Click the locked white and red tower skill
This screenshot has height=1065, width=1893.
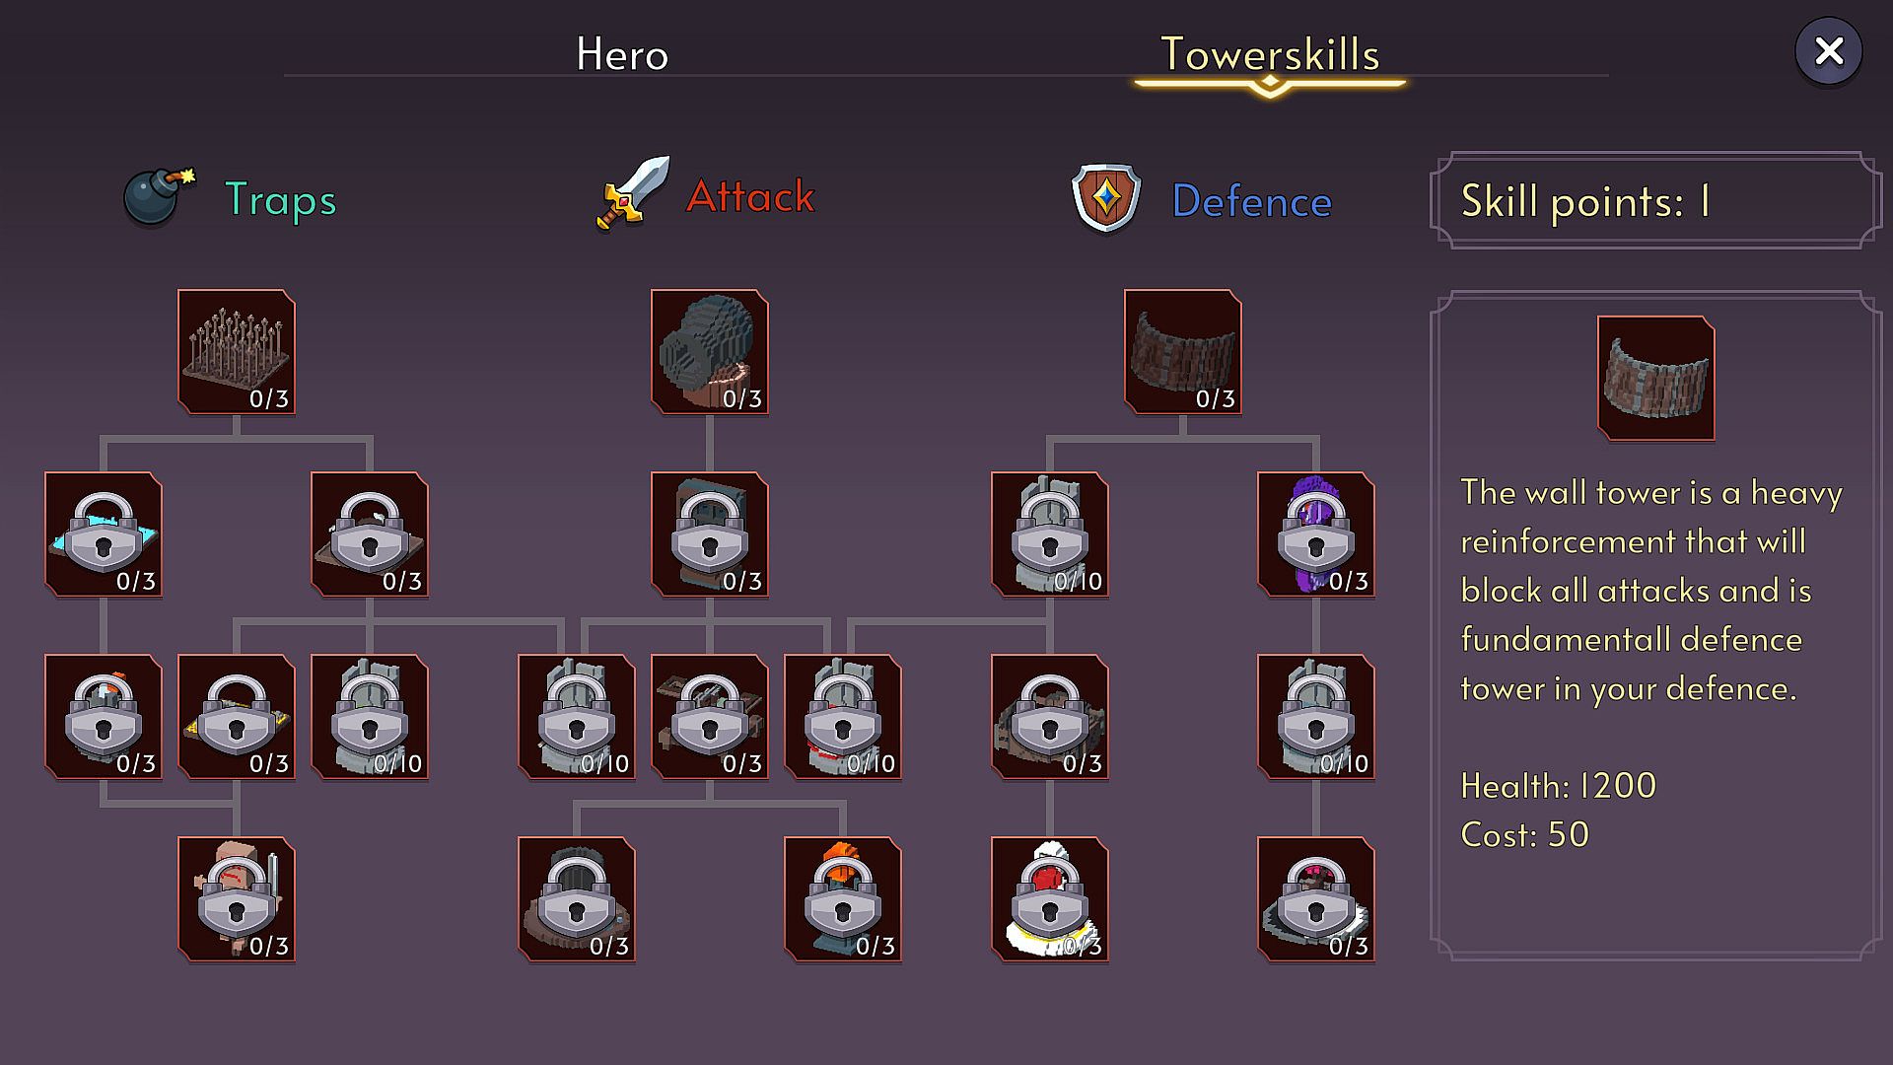point(1050,899)
